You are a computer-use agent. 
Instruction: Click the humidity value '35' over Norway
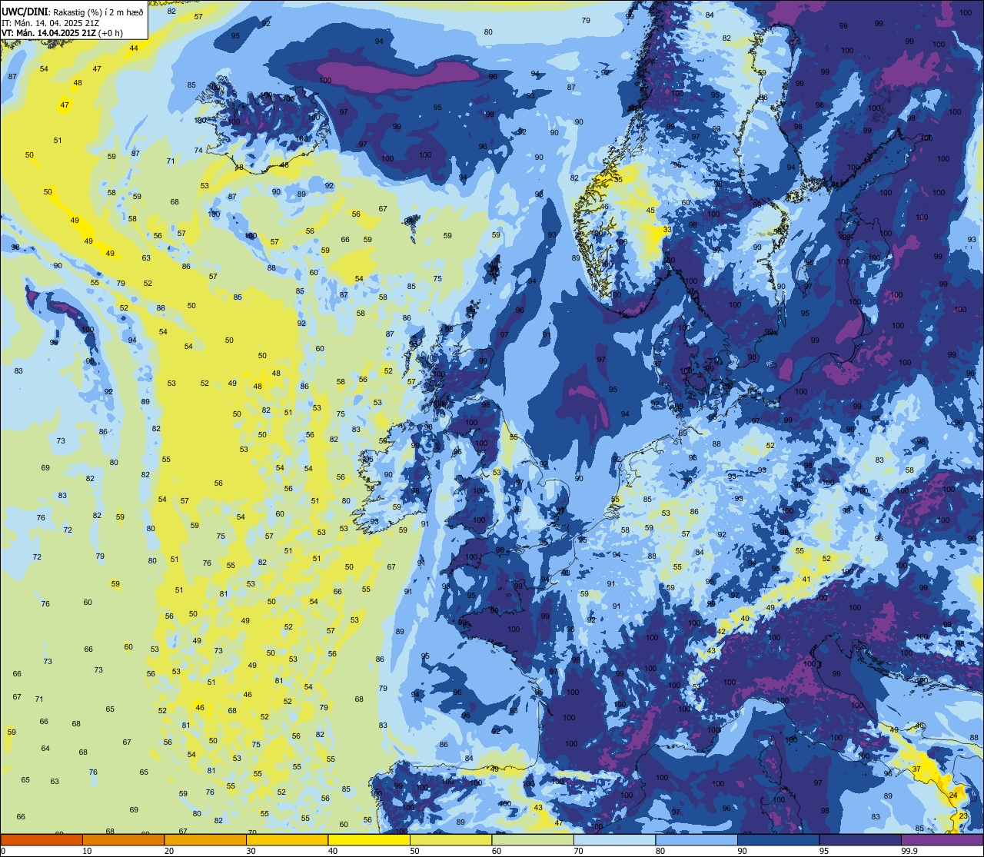618,179
